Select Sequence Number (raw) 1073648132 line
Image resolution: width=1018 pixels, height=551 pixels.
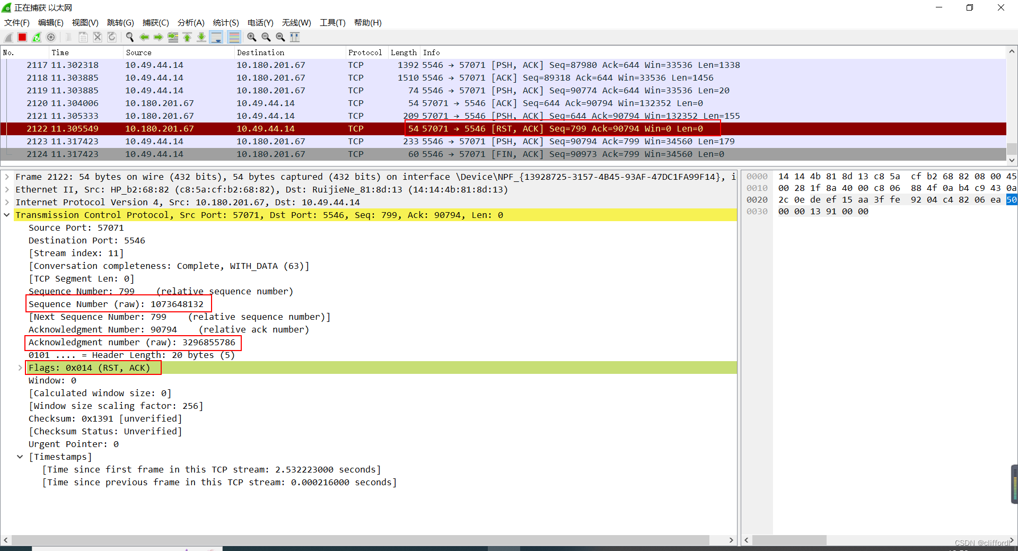pos(116,304)
